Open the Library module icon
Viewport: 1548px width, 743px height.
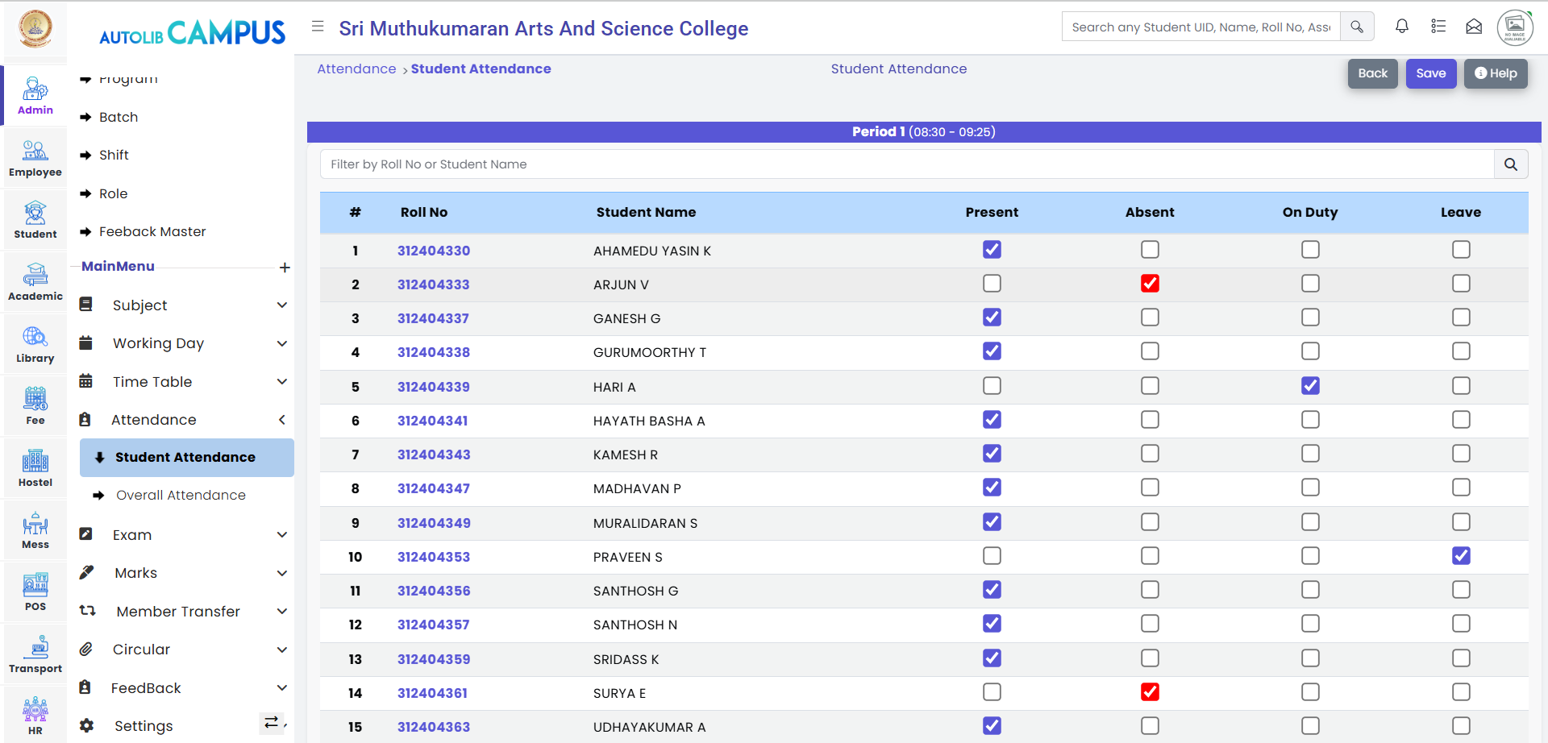[x=35, y=343]
